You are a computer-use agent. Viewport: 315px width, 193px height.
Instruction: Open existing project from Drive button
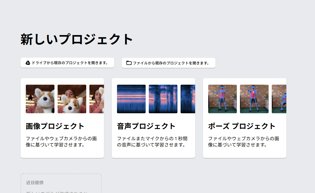click(x=67, y=63)
